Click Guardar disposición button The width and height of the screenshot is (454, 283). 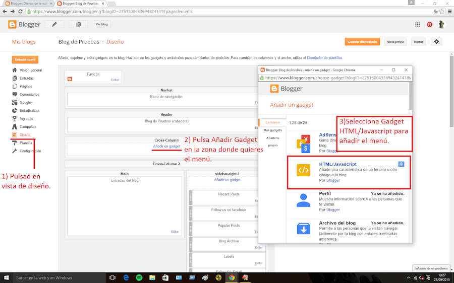click(x=362, y=42)
